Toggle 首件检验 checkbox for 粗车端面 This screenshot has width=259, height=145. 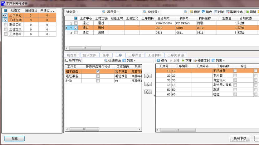pos(98,71)
